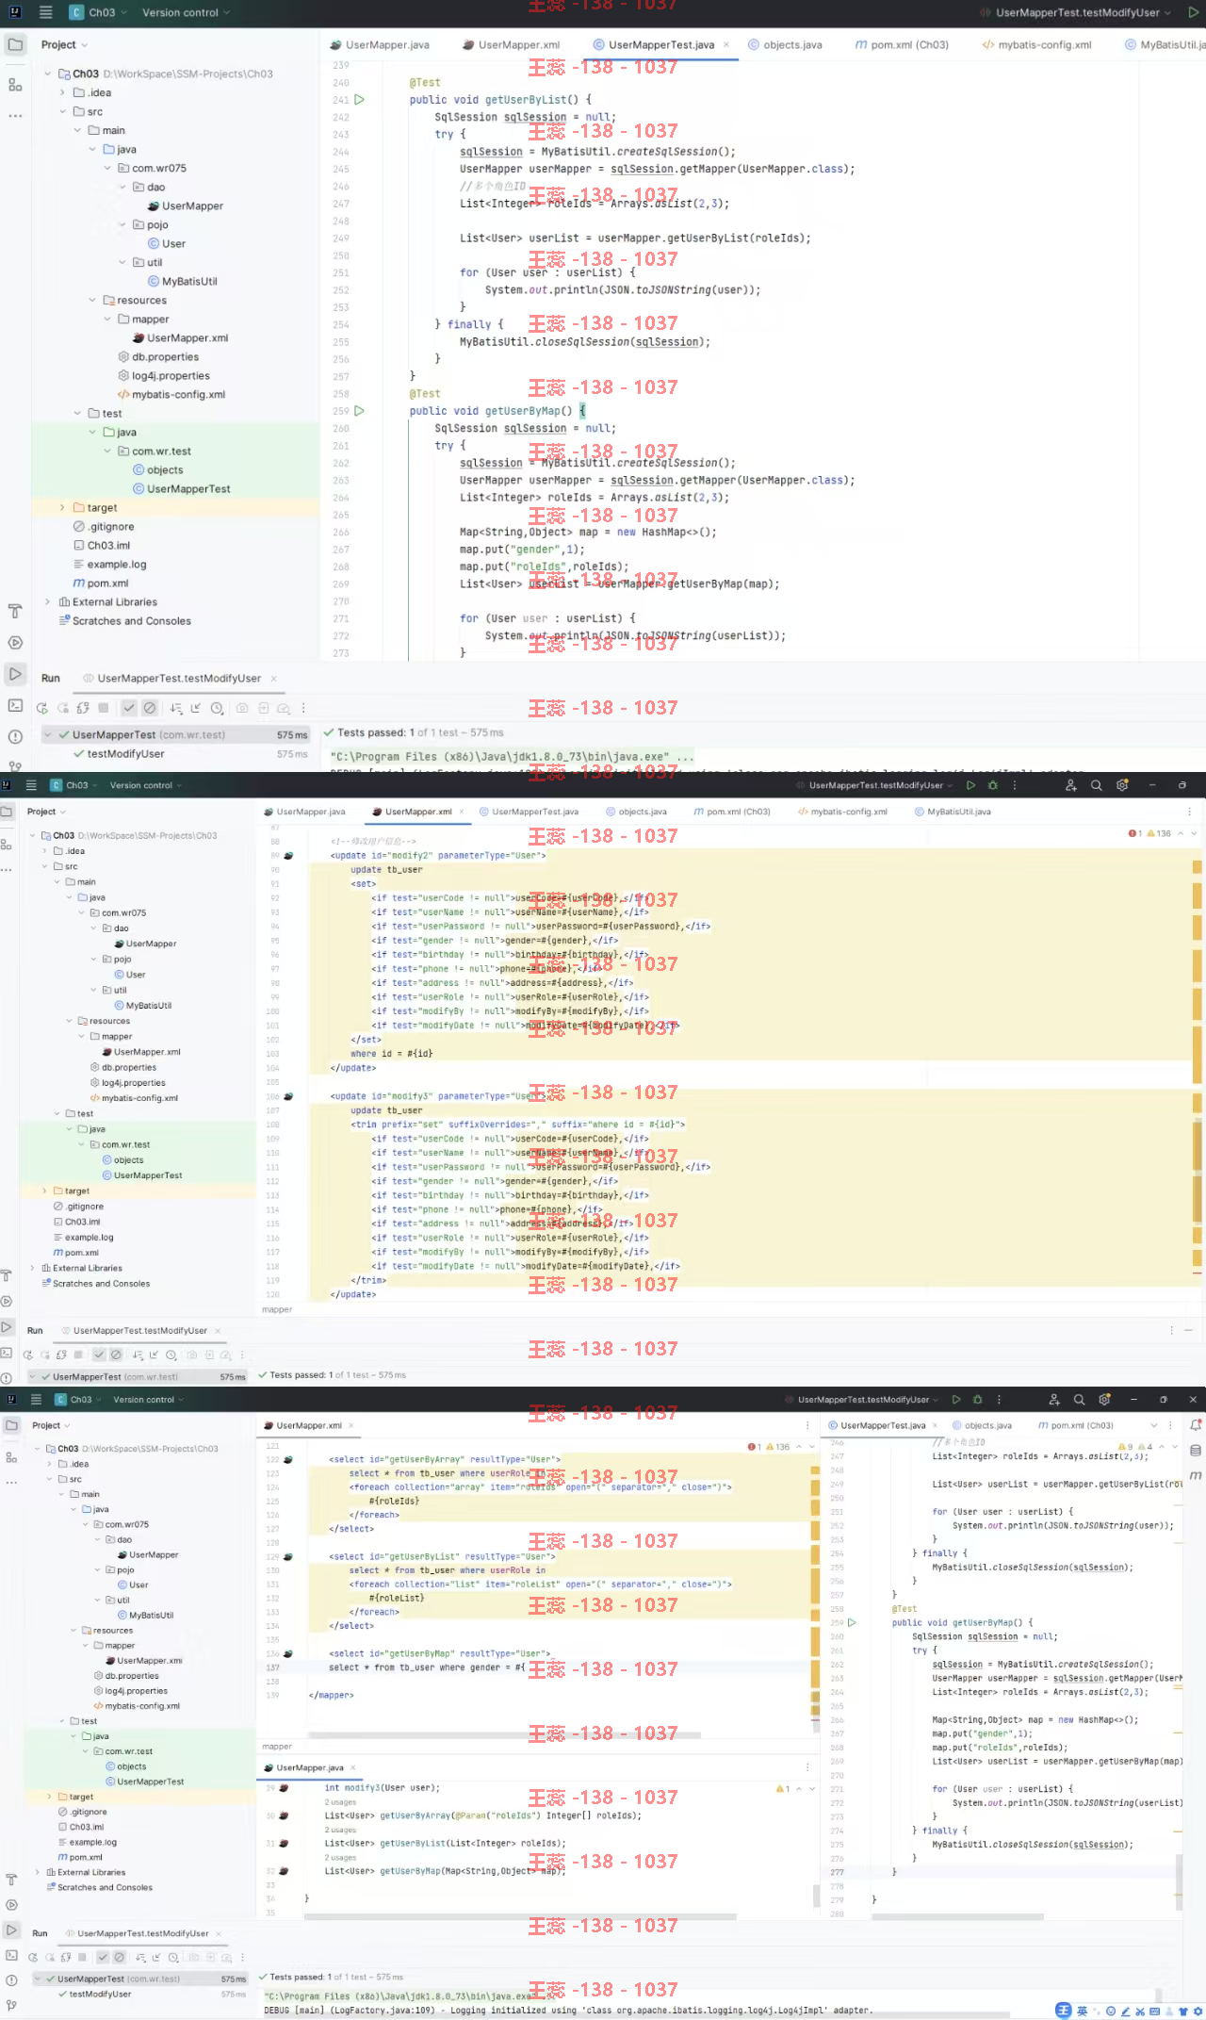Select .gitignore in bottom project tree

[x=83, y=1812]
